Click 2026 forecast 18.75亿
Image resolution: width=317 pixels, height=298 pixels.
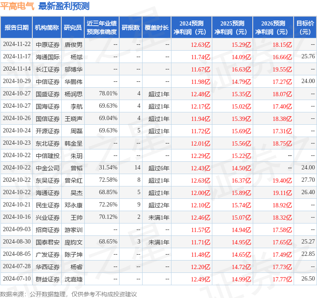282,143
